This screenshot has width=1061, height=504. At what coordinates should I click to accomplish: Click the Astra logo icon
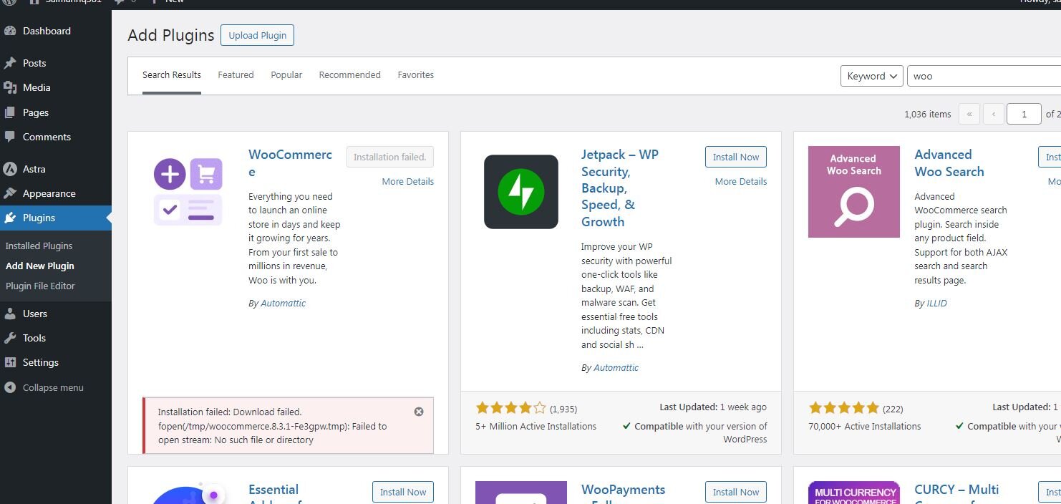[x=10, y=169]
